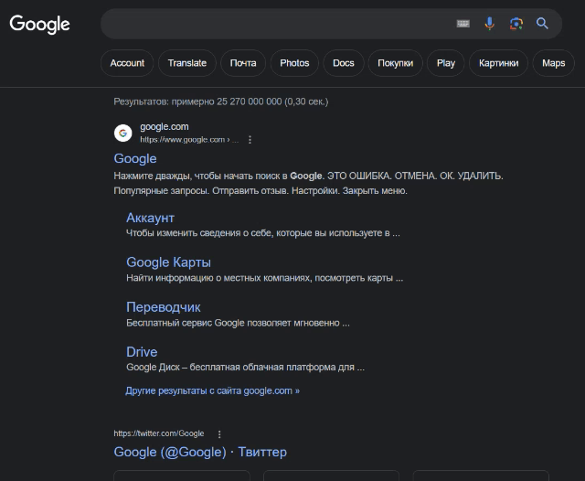The width and height of the screenshot is (585, 481).
Task: Open the Drive sitelink
Action: coord(142,352)
